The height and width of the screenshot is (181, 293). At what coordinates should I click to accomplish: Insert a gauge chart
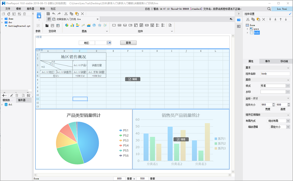click(x=94, y=25)
